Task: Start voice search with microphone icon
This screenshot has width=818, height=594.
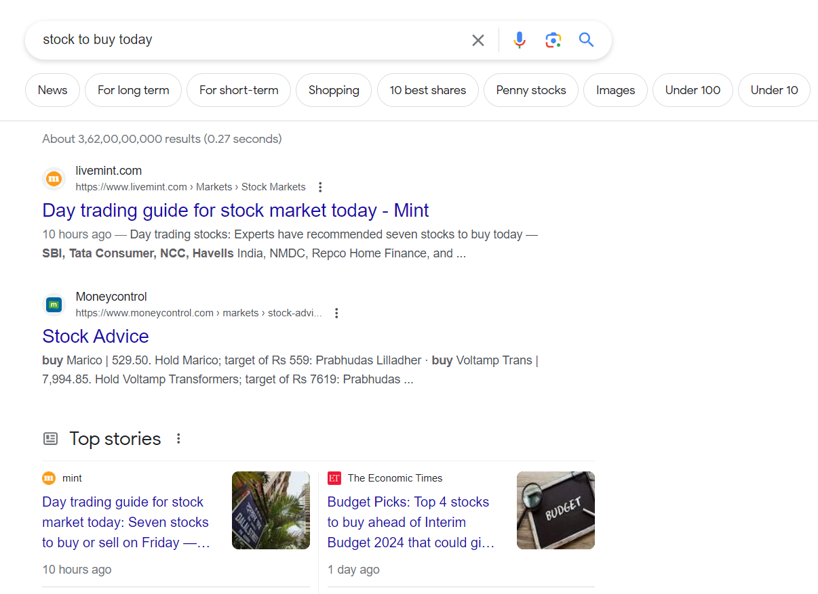Action: click(x=520, y=40)
